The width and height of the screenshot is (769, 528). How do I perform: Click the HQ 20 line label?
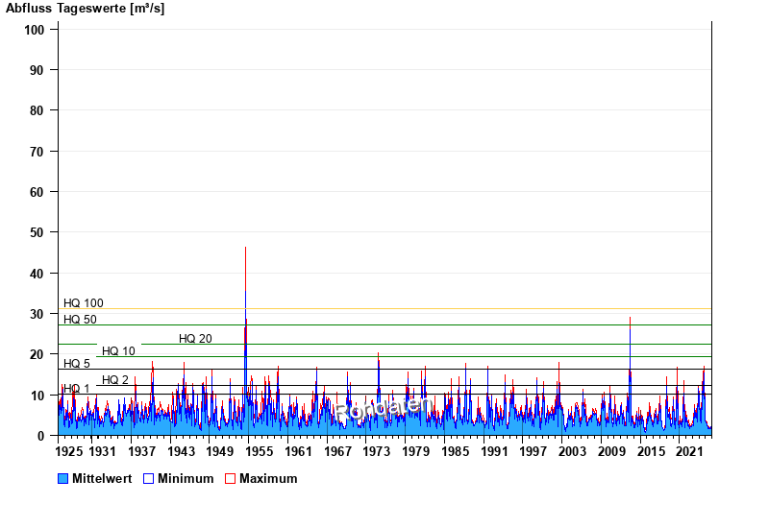pos(195,339)
